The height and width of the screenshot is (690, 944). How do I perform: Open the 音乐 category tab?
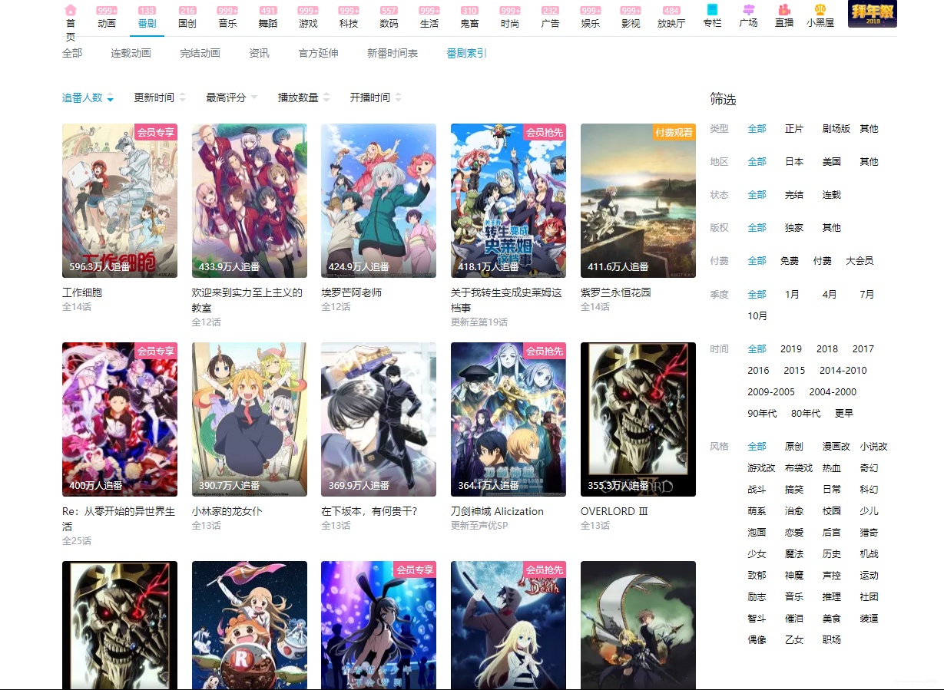click(227, 23)
